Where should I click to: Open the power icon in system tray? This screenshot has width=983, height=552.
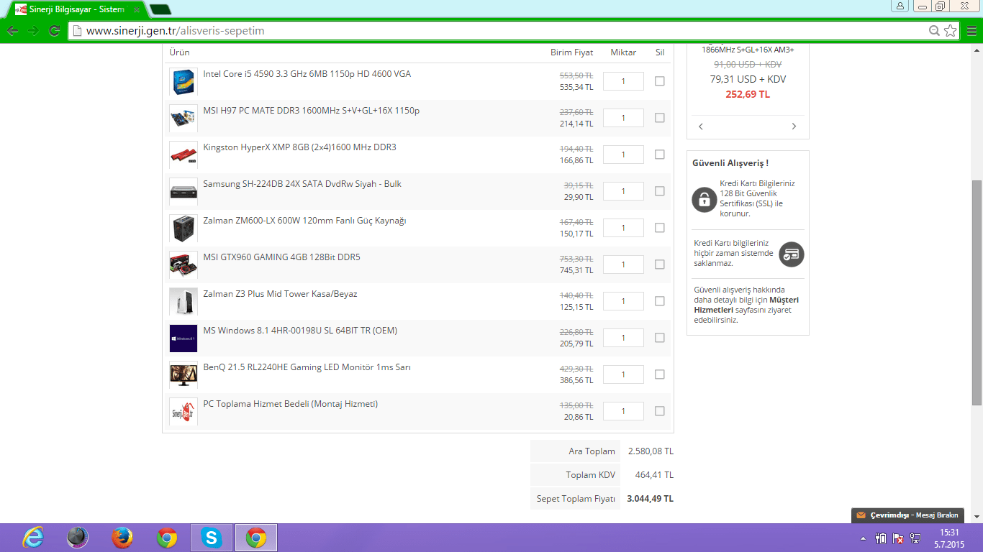pos(881,538)
